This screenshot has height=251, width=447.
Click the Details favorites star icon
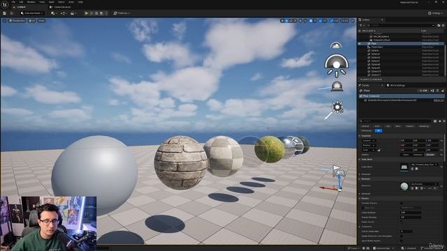[x=440, y=121]
